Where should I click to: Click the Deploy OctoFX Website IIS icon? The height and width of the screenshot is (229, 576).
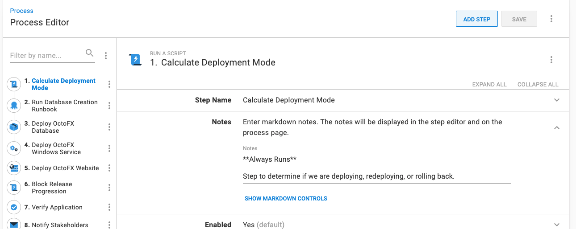[x=14, y=168]
